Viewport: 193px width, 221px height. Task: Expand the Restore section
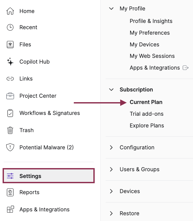point(111,213)
